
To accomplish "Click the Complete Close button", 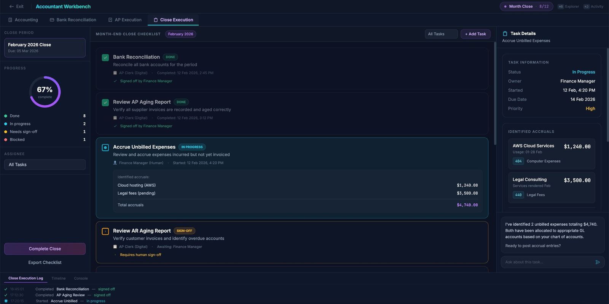I will coord(45,249).
